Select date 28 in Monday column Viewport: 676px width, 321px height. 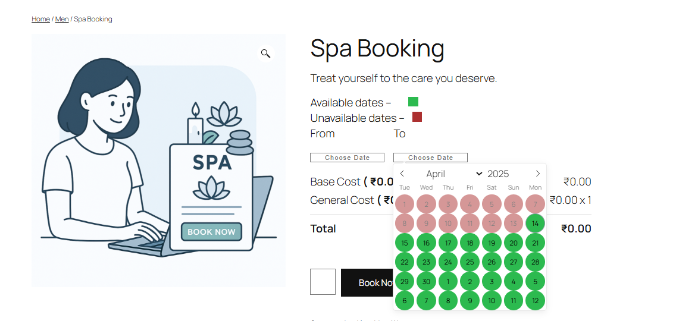click(x=535, y=262)
